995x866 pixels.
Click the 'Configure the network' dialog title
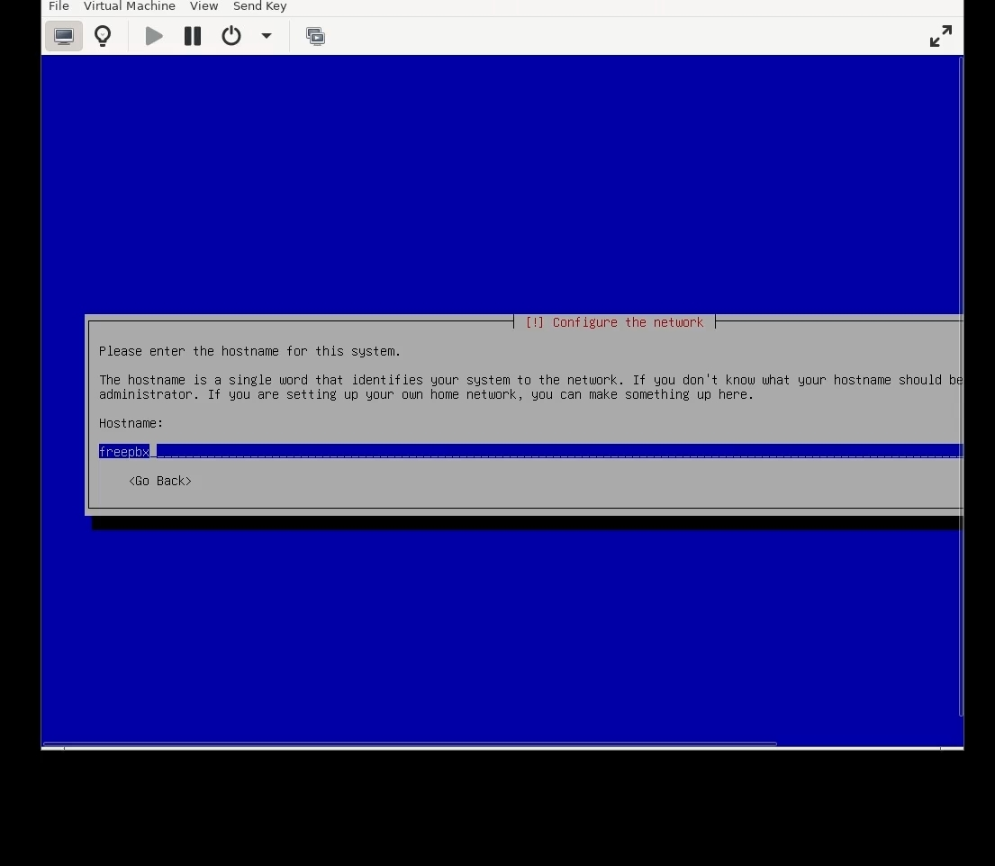[614, 322]
